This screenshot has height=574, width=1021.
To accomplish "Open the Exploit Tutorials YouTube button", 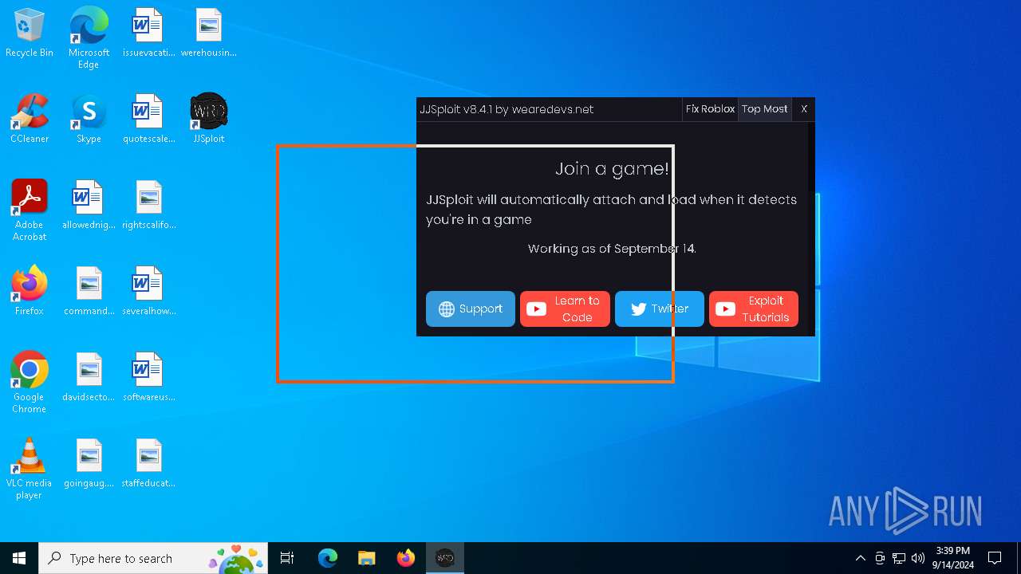I will coord(754,309).
